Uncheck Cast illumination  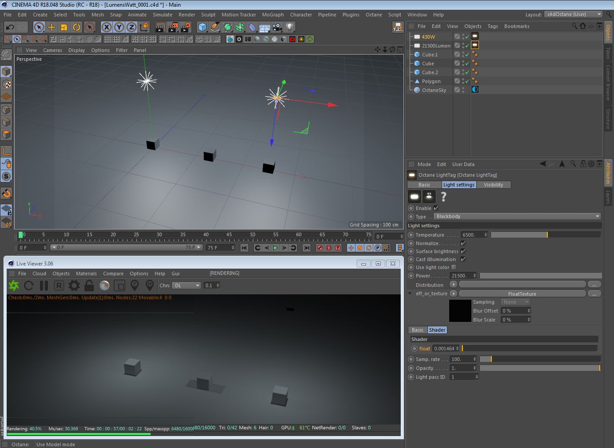click(463, 259)
